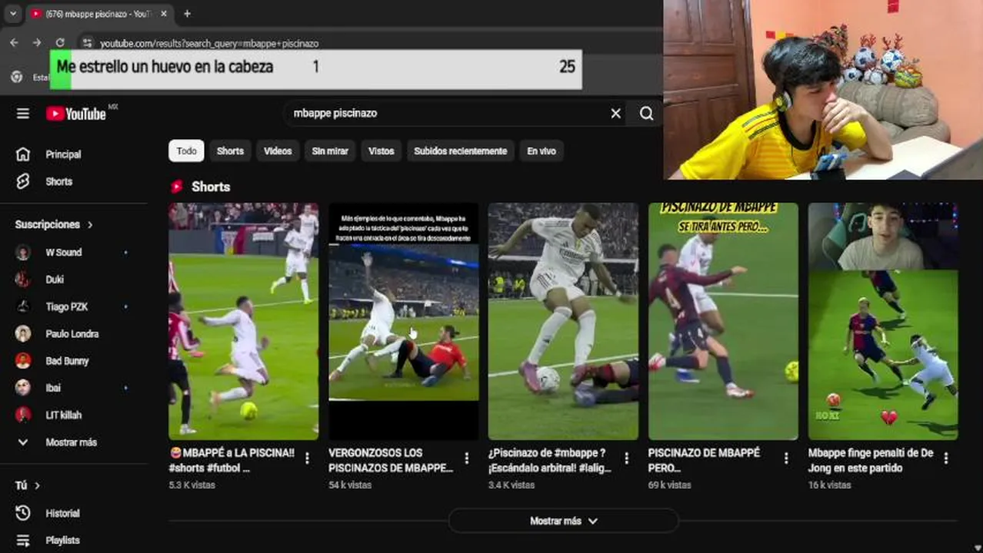This screenshot has height=553, width=983.
Task: Expand the Tú section chevron
Action: coord(37,485)
